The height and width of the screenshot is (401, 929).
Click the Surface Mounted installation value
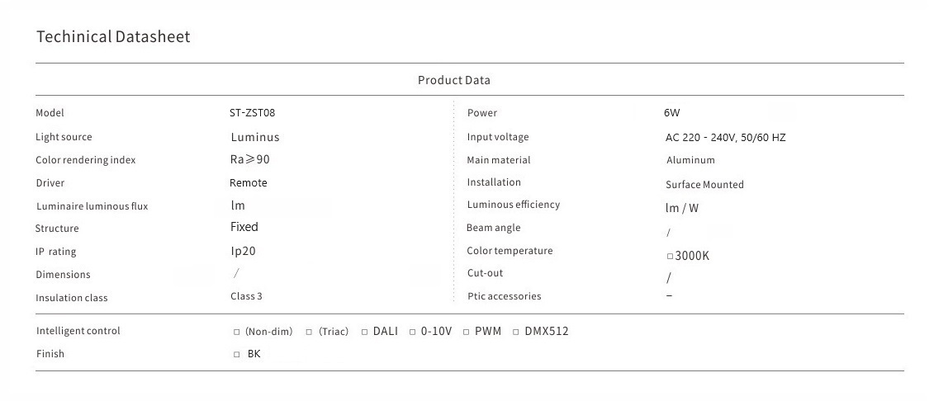click(704, 185)
